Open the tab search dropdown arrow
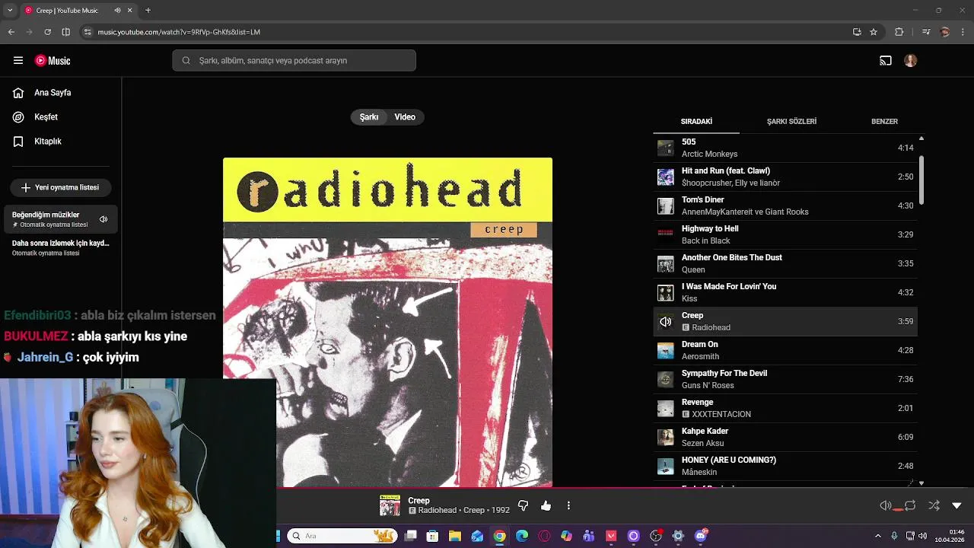This screenshot has height=548, width=974. [10, 11]
